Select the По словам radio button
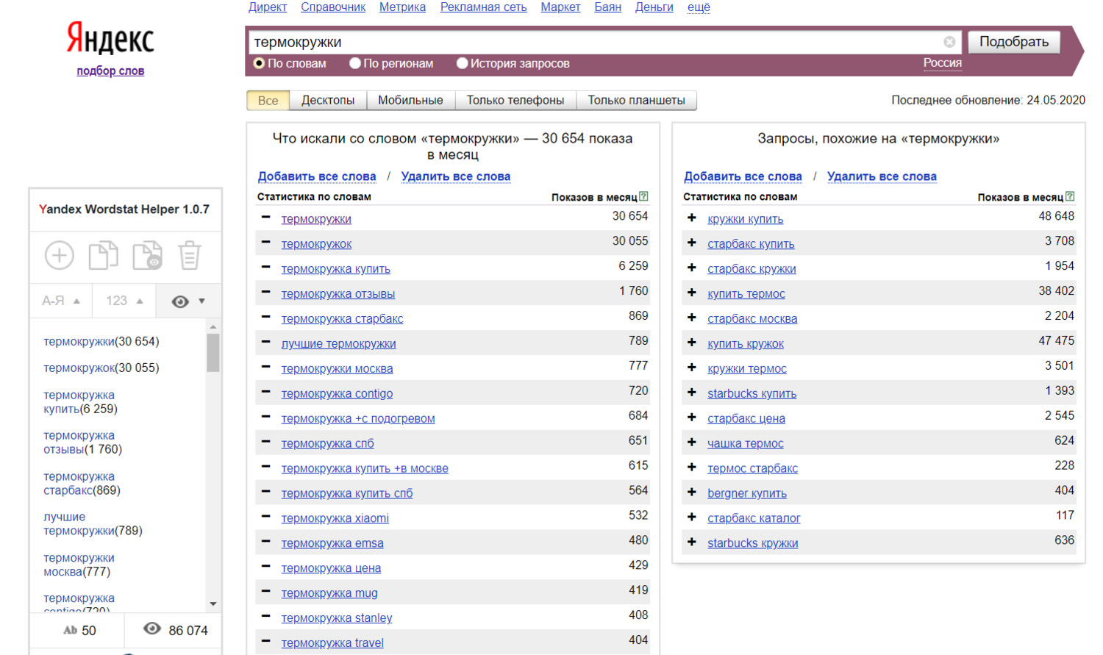The image size is (1103, 655). tap(259, 63)
